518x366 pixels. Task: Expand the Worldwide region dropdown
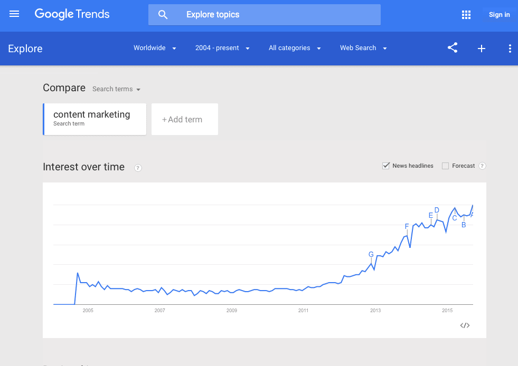155,48
